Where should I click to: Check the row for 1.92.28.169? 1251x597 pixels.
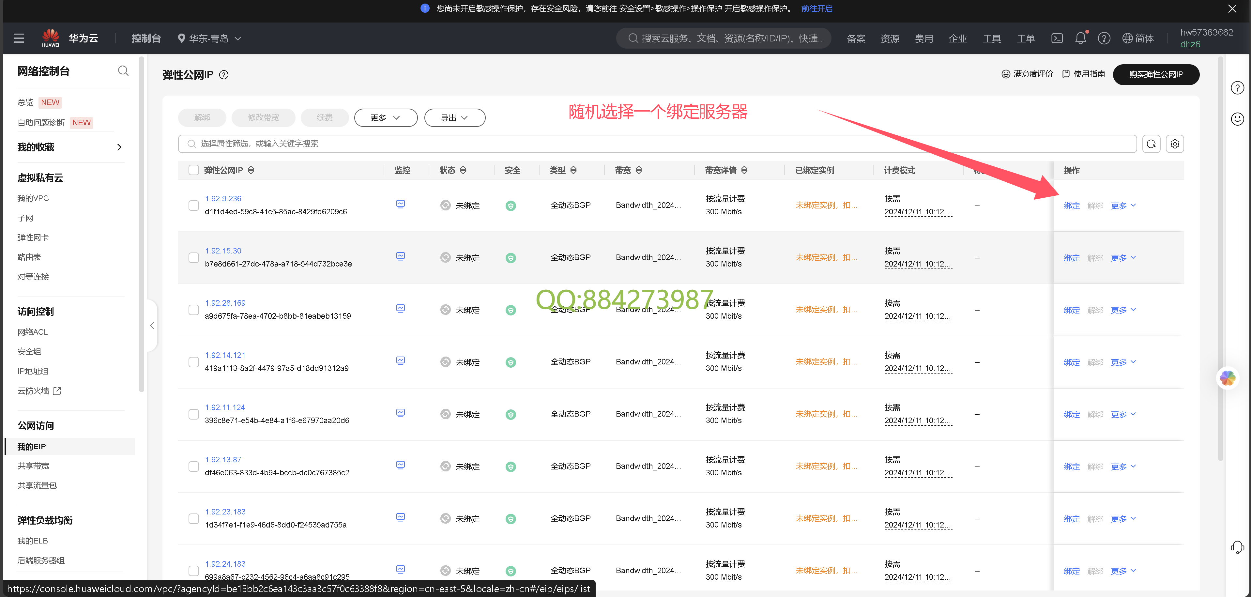point(194,310)
